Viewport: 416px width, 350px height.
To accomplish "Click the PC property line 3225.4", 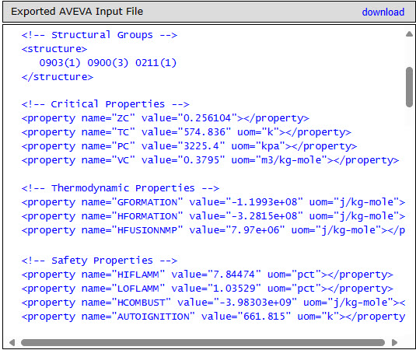I will coord(189,146).
